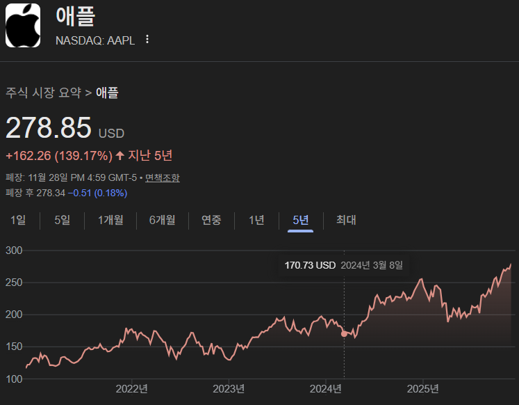This screenshot has height=405, width=519.
Task: Select the 5일 time range tab
Action: pyautogui.click(x=63, y=220)
